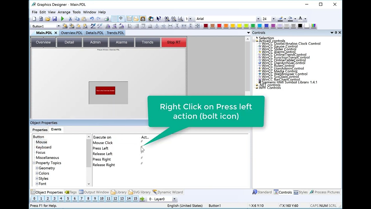Toggle the grid display
Image resolution: width=371 pixels, height=209 pixels.
click(114, 19)
